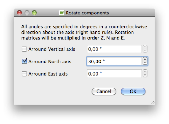Viewport: 169px width, 124px height.
Task: Click the Rotate components title bar icon
Action: point(62,13)
